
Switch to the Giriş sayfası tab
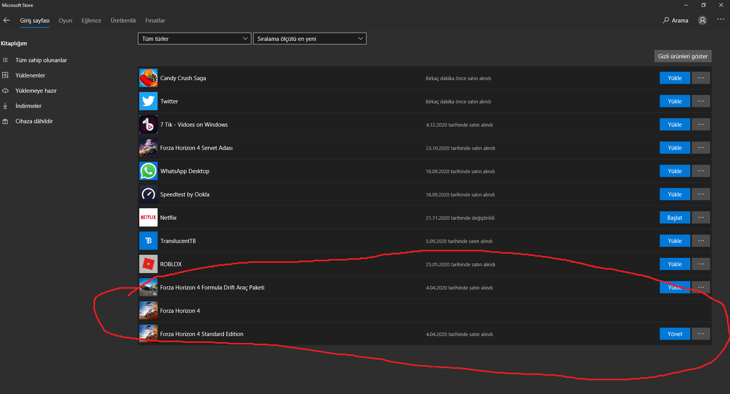(x=35, y=21)
